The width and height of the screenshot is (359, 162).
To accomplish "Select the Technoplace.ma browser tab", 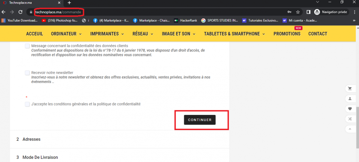I will [32, 3].
